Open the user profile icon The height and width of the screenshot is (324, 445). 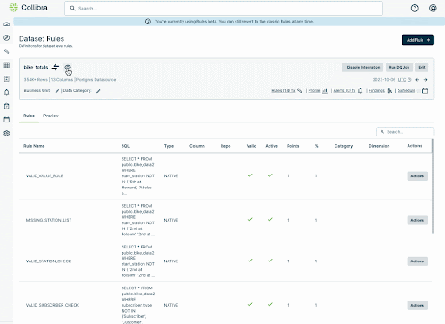coord(433,8)
